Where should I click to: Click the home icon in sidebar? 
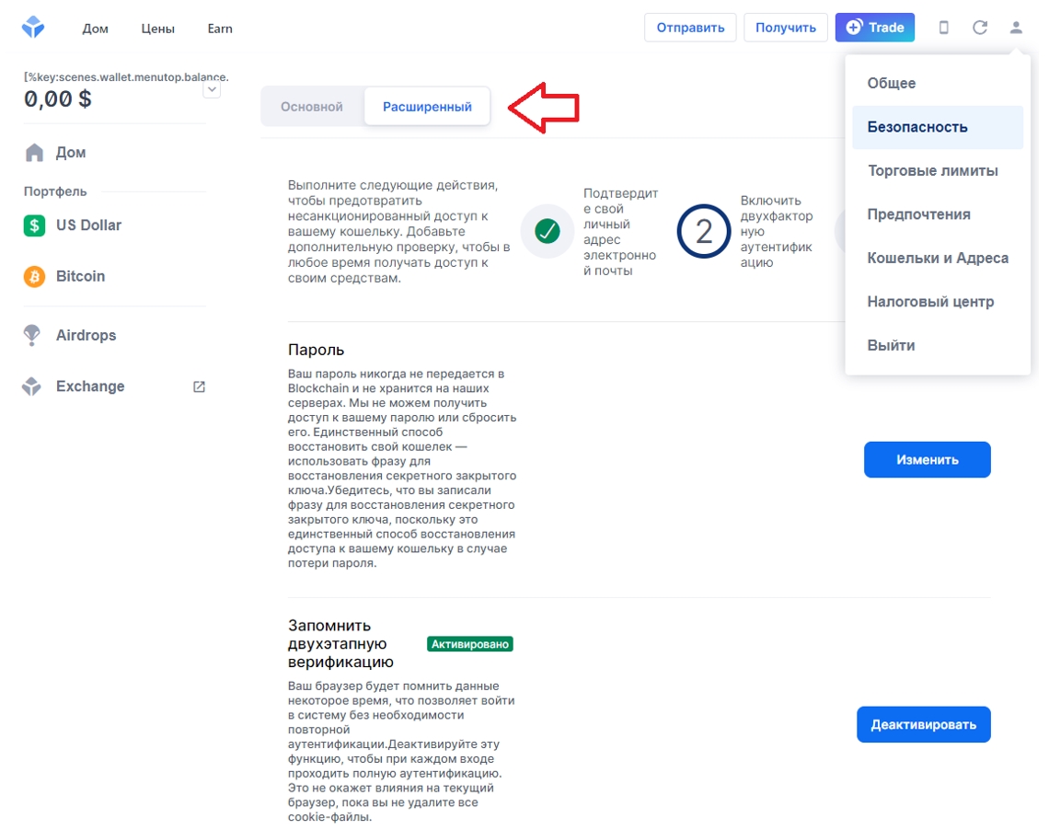[x=34, y=153]
